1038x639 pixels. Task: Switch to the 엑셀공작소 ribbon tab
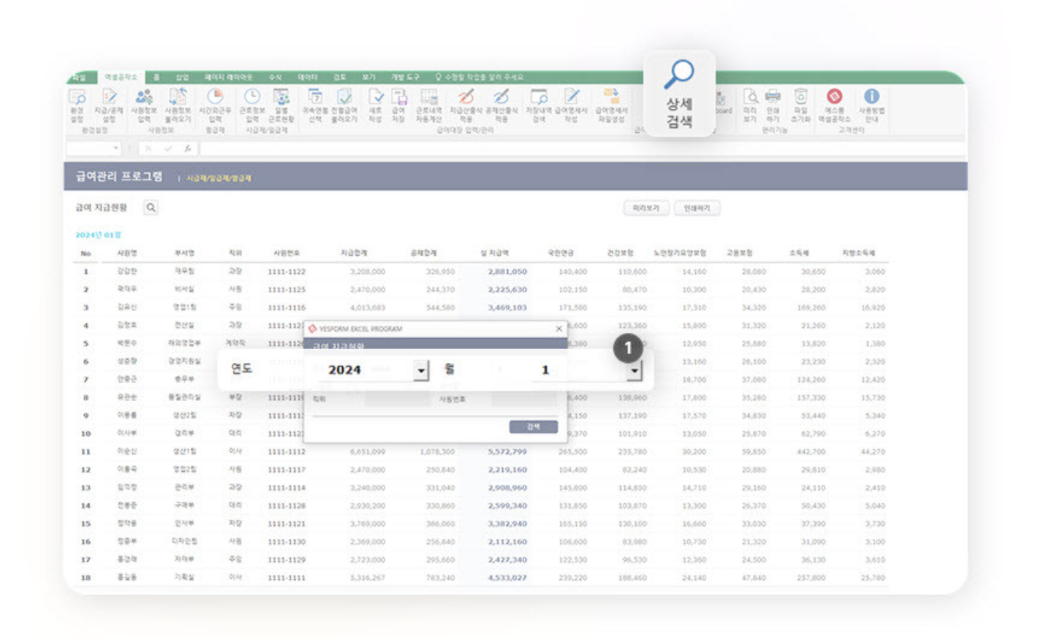click(x=121, y=77)
